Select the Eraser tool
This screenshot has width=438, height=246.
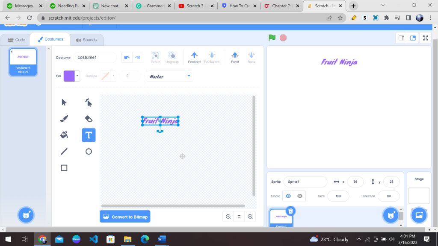pos(89,118)
